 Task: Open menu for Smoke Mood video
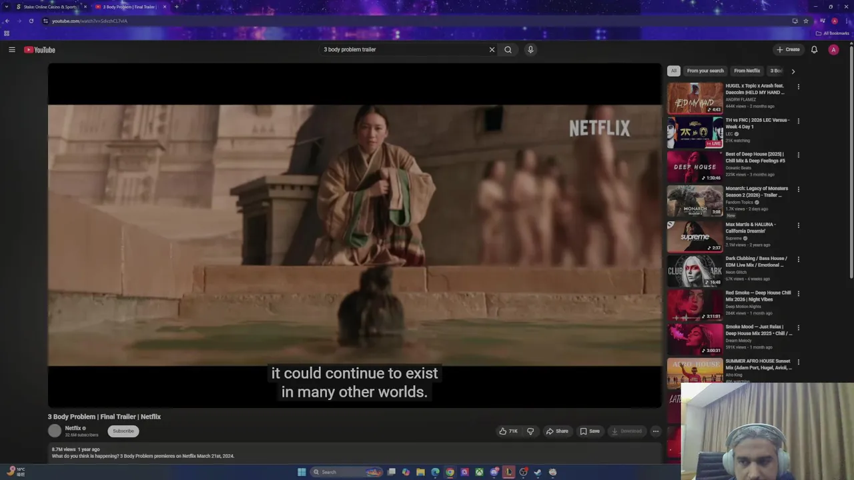click(x=798, y=328)
